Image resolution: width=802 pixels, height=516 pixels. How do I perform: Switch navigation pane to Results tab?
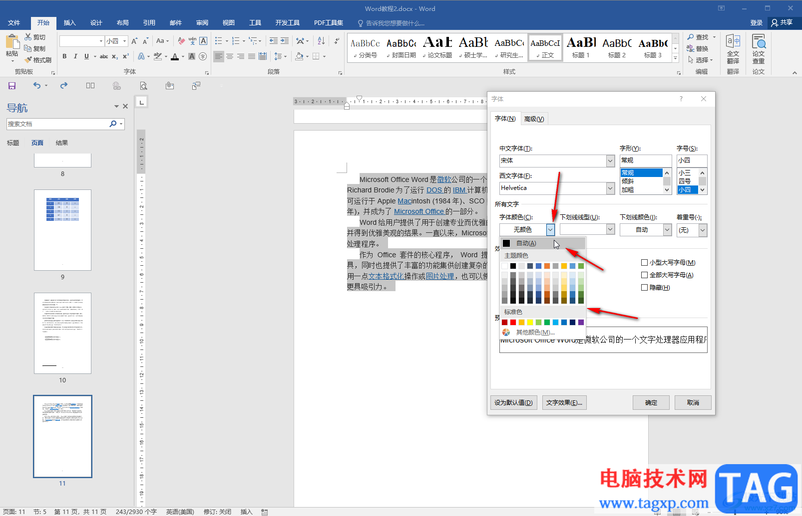(62, 143)
